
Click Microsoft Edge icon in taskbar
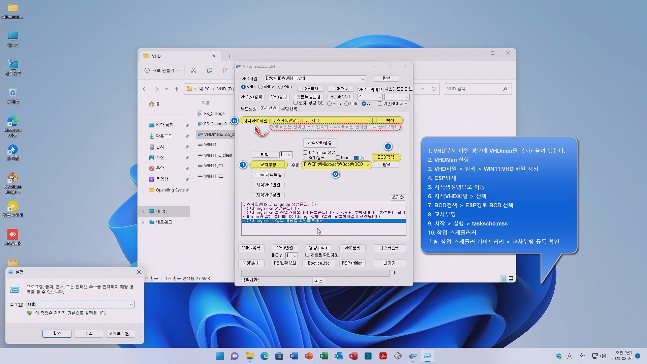pyautogui.click(x=265, y=356)
